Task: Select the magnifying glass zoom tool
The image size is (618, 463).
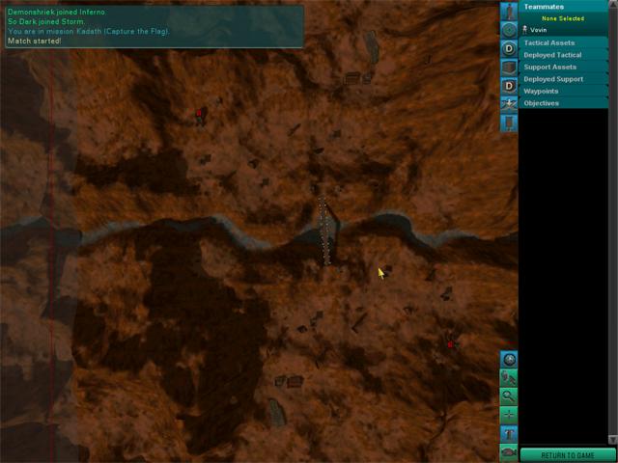Action: (x=509, y=396)
